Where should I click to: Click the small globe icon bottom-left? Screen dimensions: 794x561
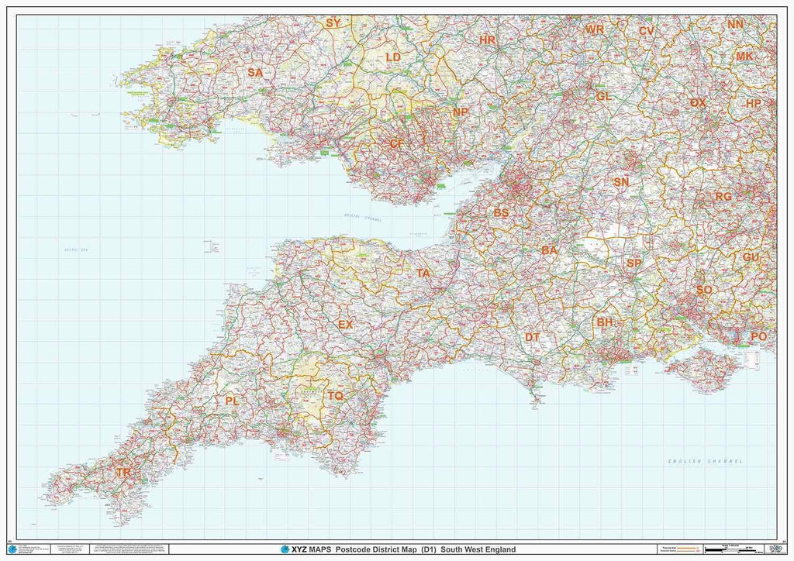[12, 550]
